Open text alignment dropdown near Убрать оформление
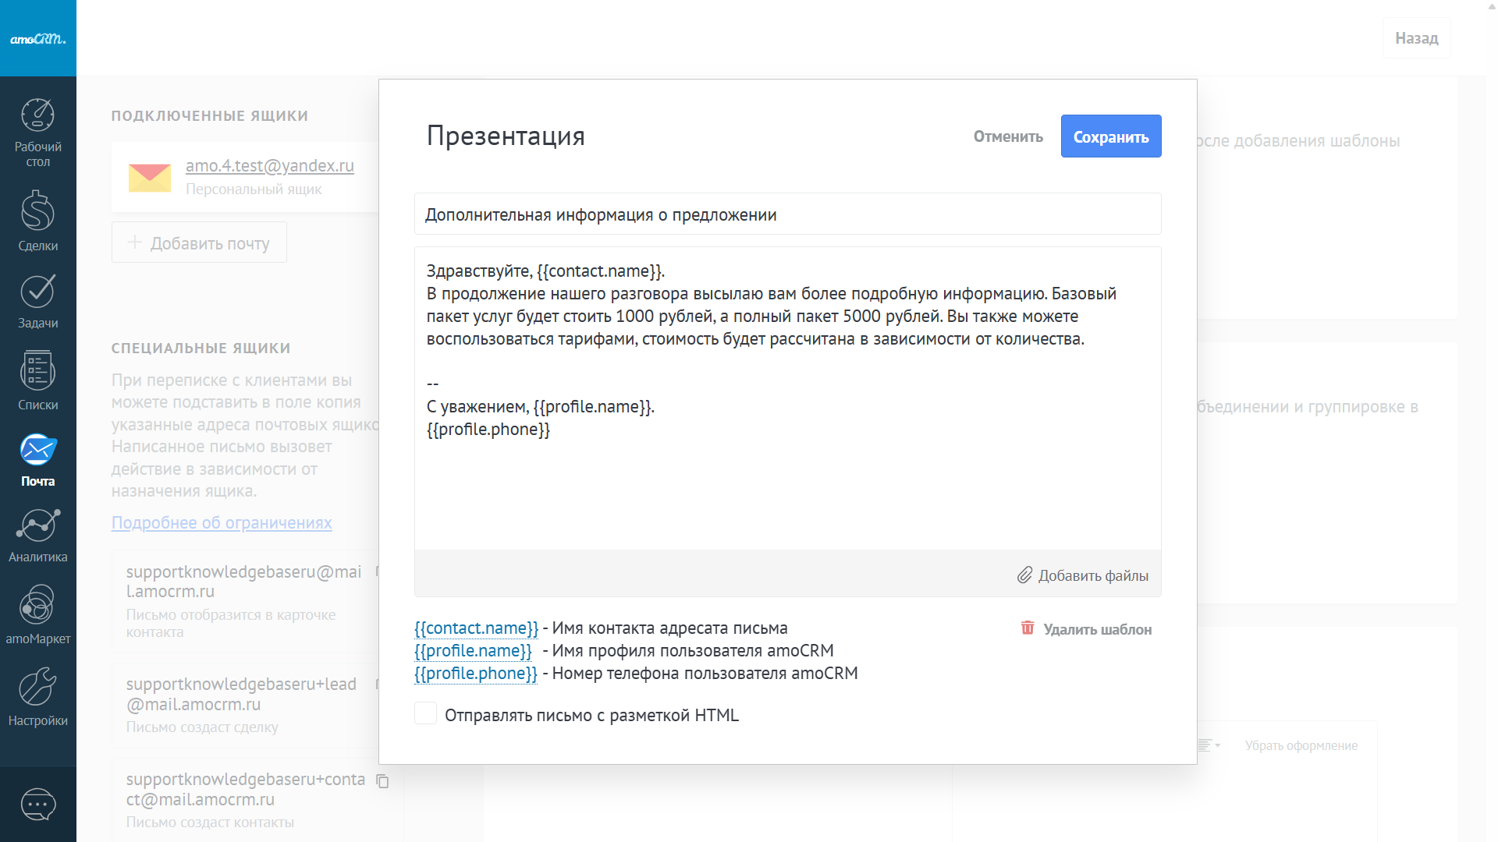Viewport: 1498px width, 842px height. (1209, 745)
